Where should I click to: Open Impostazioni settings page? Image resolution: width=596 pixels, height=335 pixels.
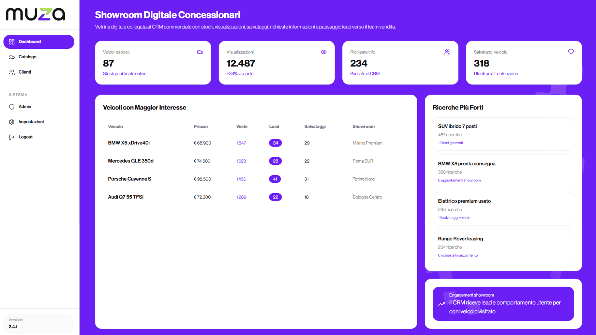click(39, 122)
